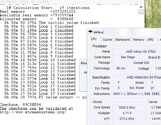This screenshot has width=161, height=125.
Task: Click 'The checksum can be validated at' text
Action: (x=37, y=108)
